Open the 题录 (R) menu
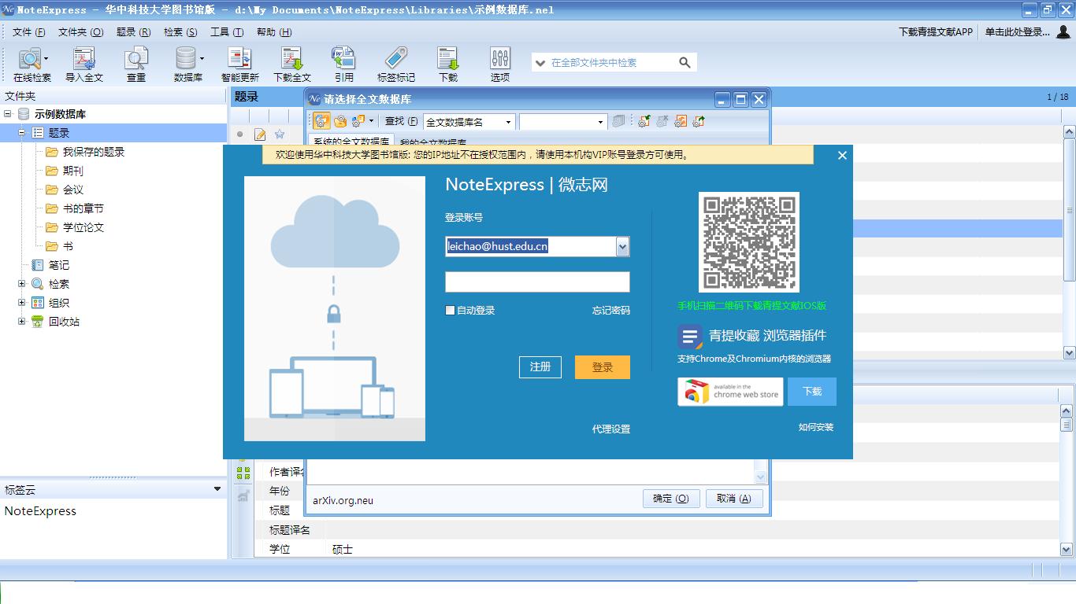Image resolution: width=1076 pixels, height=604 pixels. tap(134, 32)
